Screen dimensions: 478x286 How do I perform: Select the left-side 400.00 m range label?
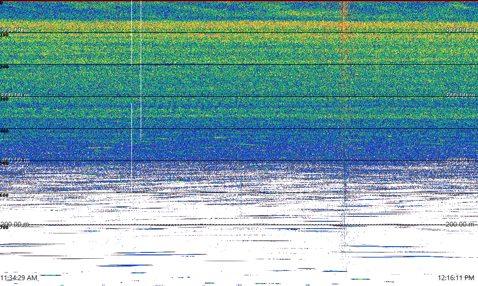pyautogui.click(x=15, y=160)
